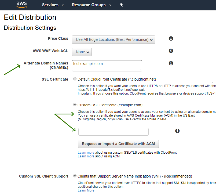Click the Custom SSL Client Support label
The height and width of the screenshot is (195, 216).
pos(44,176)
